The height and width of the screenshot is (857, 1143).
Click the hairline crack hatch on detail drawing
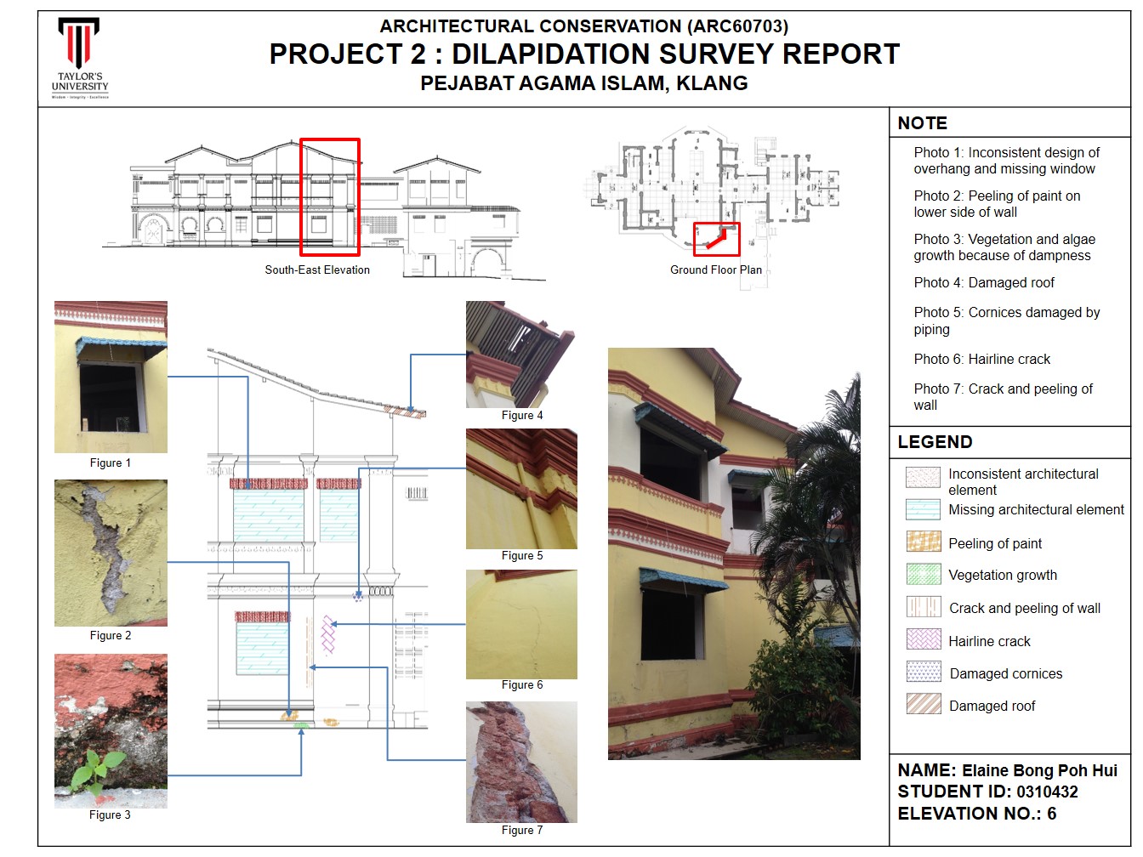pyautogui.click(x=328, y=635)
